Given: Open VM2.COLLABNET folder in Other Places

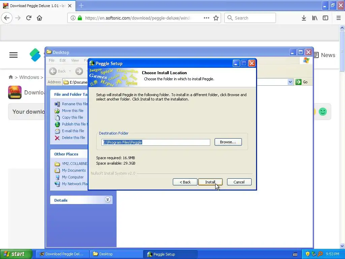Looking at the screenshot, I should point(71,164).
